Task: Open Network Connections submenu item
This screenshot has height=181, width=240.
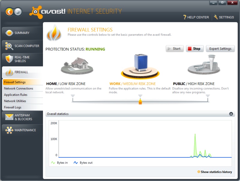Action: (23, 88)
